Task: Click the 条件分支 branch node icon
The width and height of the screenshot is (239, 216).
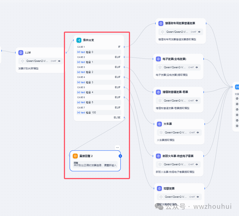Action: (x=78, y=40)
